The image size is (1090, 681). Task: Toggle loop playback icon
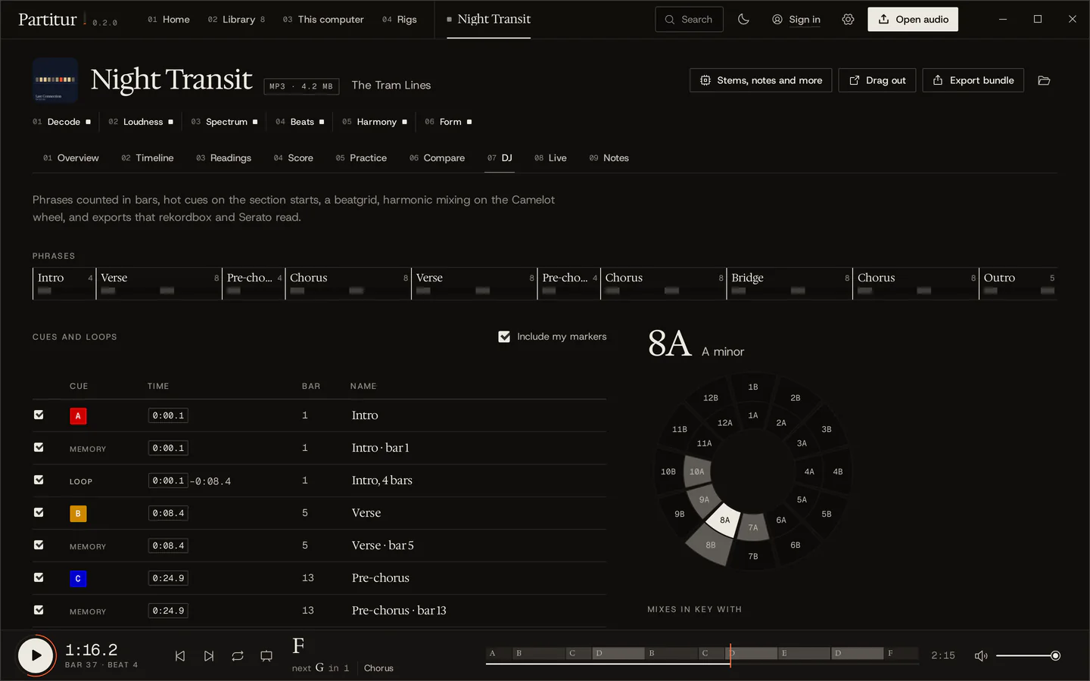click(238, 656)
